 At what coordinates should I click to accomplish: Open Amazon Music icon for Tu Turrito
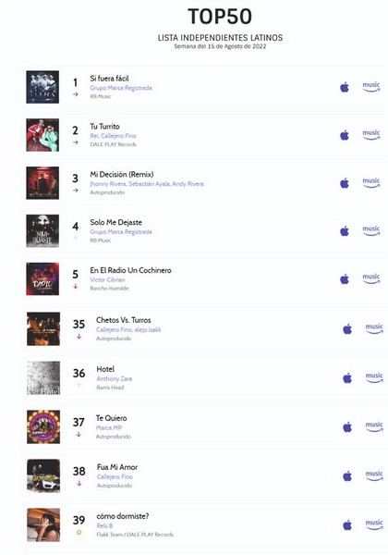click(371, 135)
